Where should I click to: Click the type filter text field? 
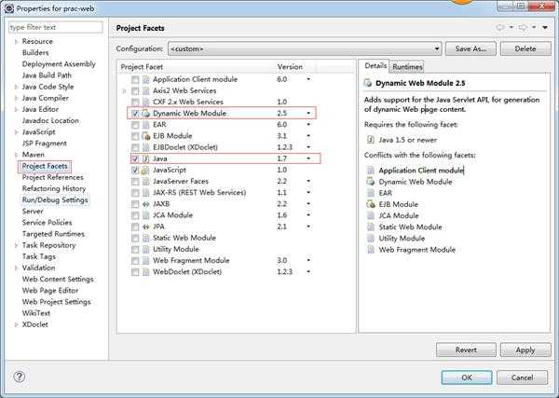(55, 27)
